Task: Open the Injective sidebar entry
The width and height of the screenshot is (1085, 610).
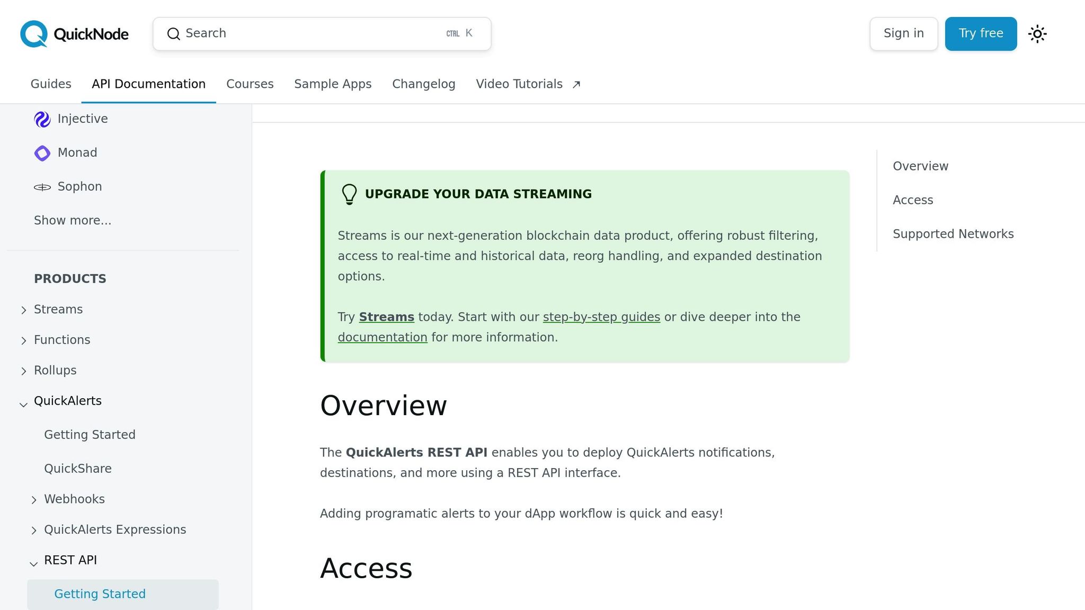Action: pyautogui.click(x=83, y=119)
